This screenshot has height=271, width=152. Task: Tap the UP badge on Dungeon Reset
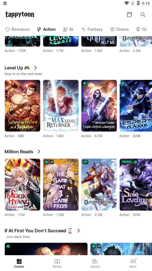pos(85,162)
